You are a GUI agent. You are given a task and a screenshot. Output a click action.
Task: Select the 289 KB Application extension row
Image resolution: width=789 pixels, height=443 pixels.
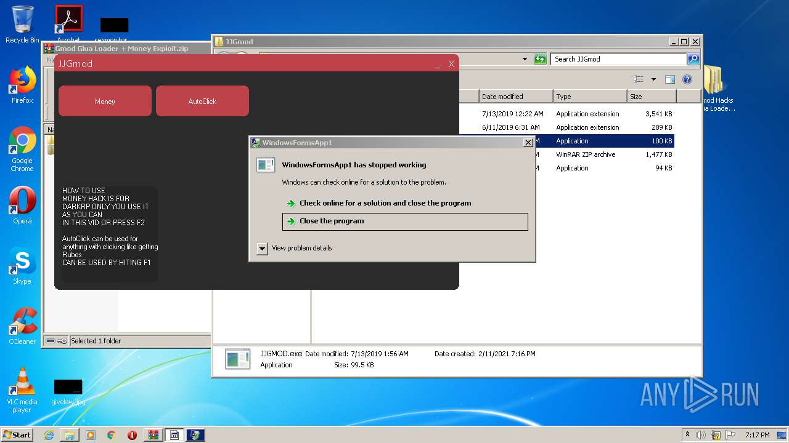567,127
